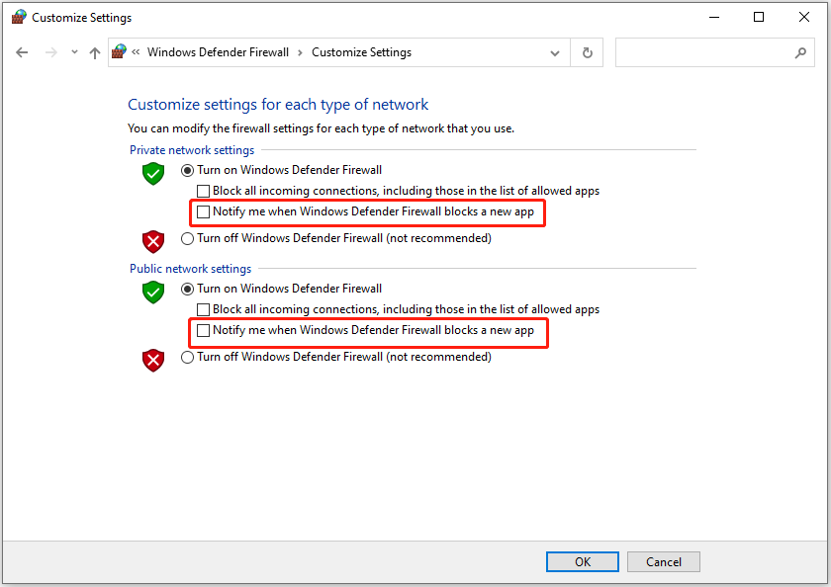Refresh the Customize Settings page
The height and width of the screenshot is (587, 831).
pyautogui.click(x=588, y=52)
